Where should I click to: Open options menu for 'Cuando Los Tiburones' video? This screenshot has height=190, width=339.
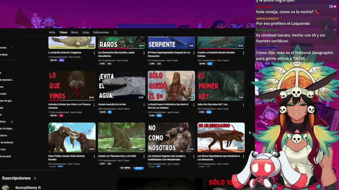pos(144,156)
